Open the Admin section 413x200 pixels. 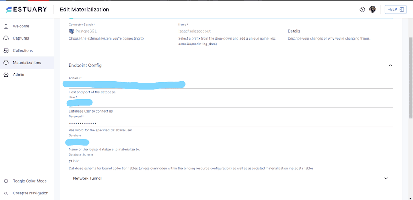click(19, 75)
